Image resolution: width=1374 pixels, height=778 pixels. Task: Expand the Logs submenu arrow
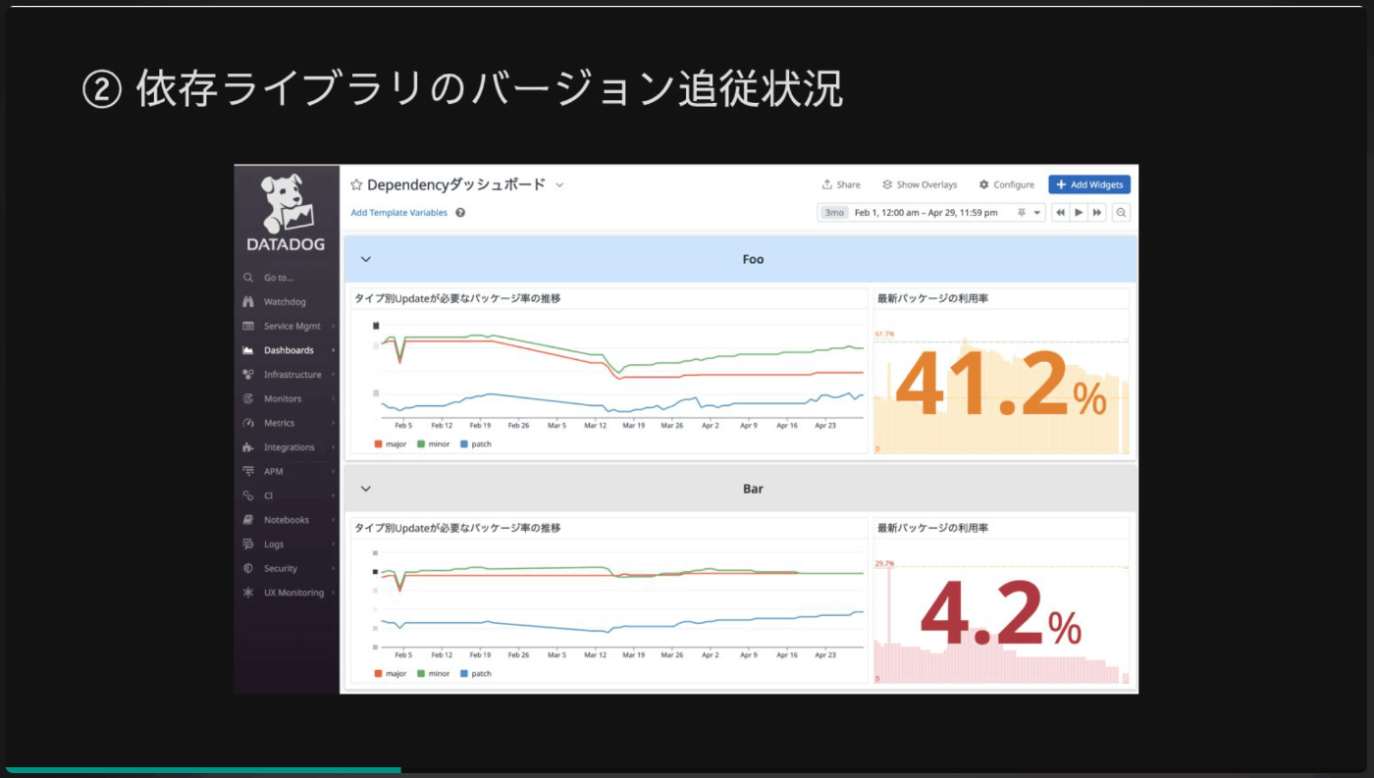point(334,545)
